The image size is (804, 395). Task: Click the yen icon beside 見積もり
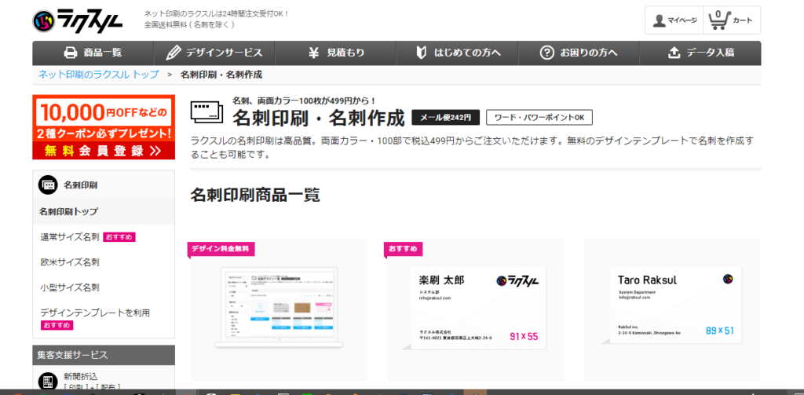click(x=314, y=53)
